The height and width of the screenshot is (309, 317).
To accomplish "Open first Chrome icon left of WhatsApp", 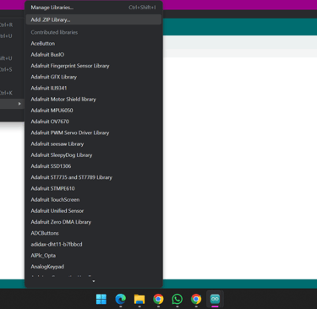I will point(158,299).
